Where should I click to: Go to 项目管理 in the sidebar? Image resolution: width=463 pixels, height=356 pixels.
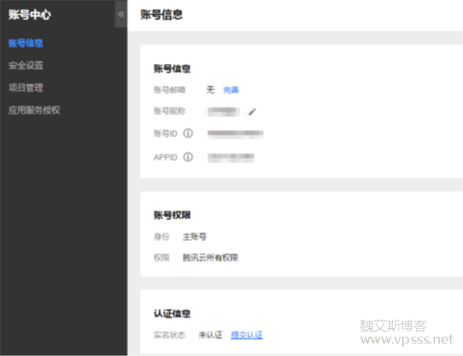[25, 88]
